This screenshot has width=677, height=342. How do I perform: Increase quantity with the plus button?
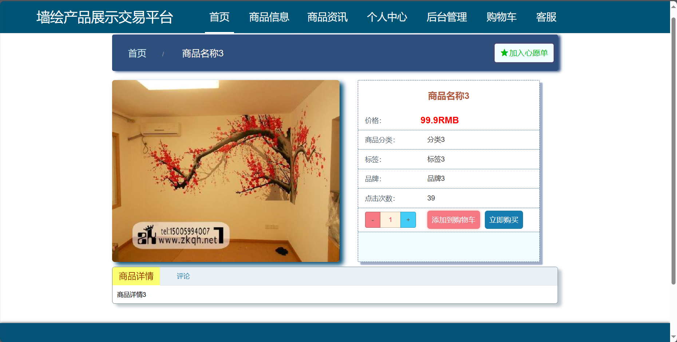click(x=408, y=220)
